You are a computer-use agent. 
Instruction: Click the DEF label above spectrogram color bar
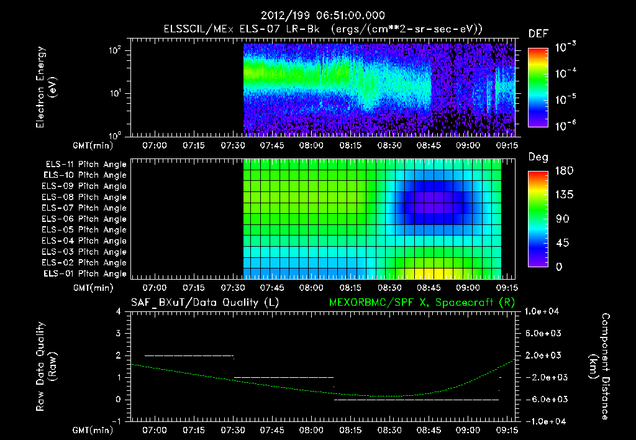point(538,34)
